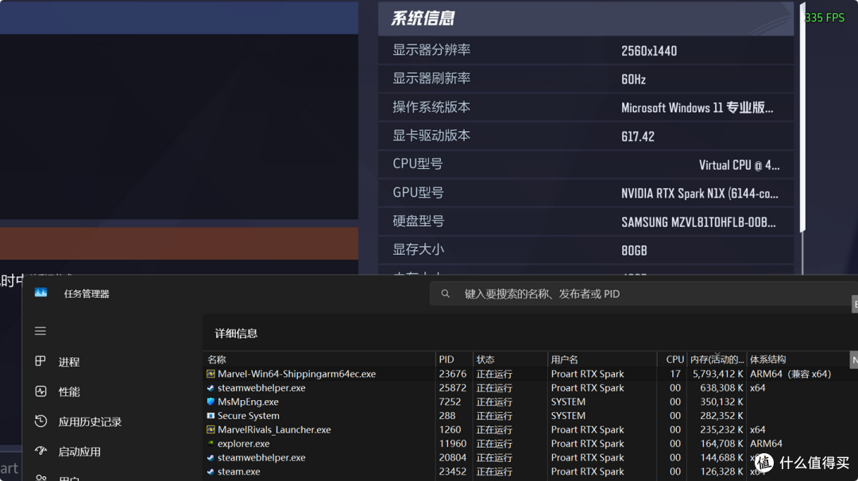Image resolution: width=858 pixels, height=481 pixels.
Task: Click the CPU value 17 cell
Action: [675, 375]
